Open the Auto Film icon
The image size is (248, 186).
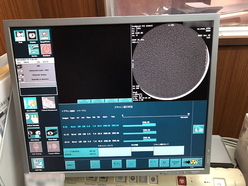point(38,164)
